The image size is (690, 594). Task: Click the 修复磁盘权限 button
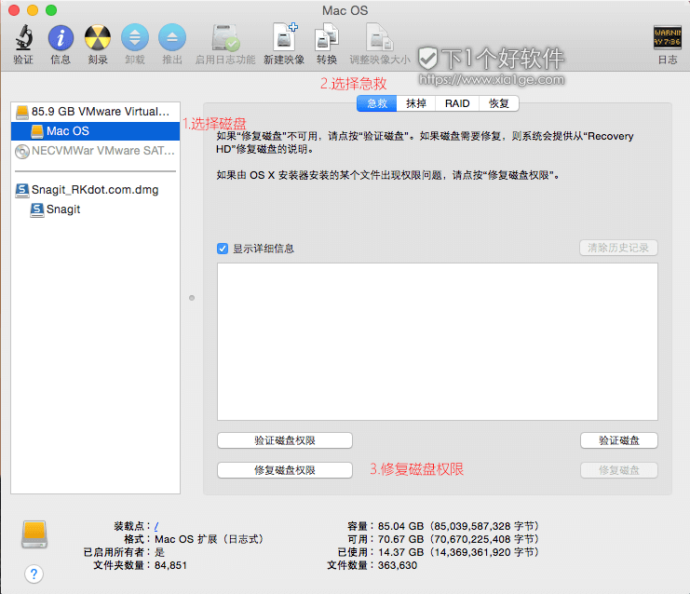(285, 470)
